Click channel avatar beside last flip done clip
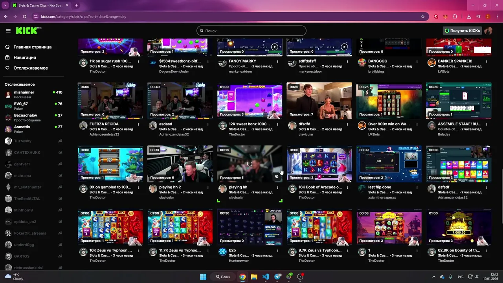 pyautogui.click(x=362, y=189)
